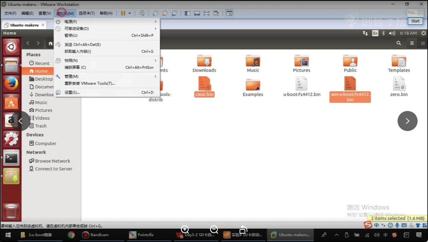Open System Settings launcher icon
Screen dimensions: 428x242
click(11, 139)
